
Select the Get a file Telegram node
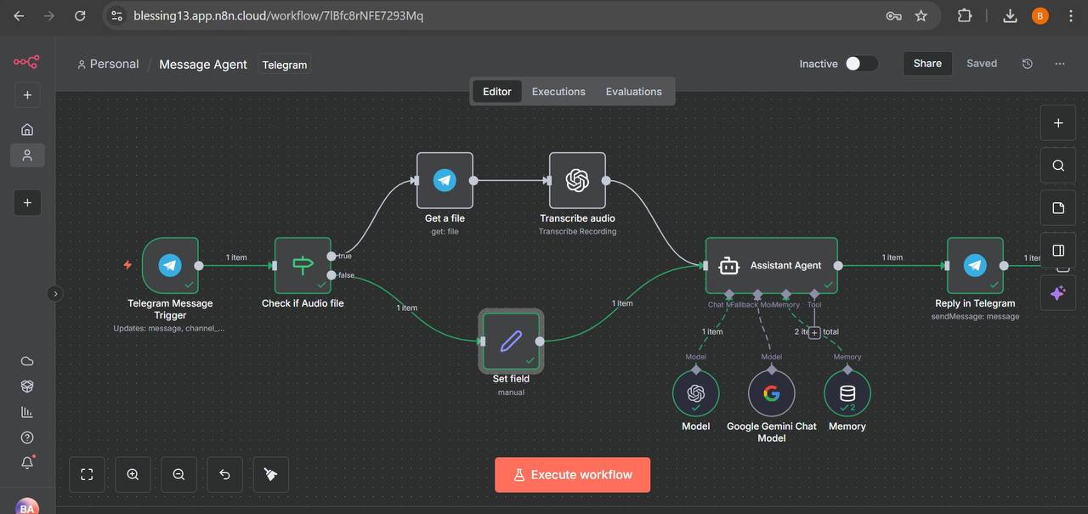tap(445, 180)
